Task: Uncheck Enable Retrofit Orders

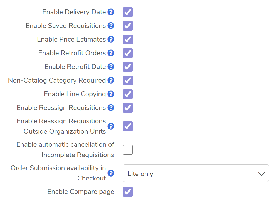Action: (x=128, y=53)
